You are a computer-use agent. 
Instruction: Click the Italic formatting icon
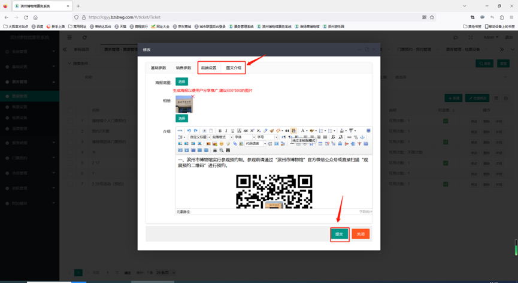[226, 131]
